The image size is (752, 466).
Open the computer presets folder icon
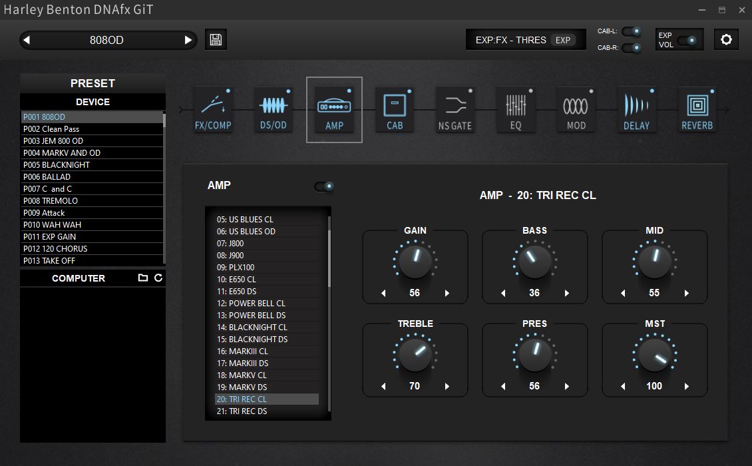pyautogui.click(x=143, y=278)
